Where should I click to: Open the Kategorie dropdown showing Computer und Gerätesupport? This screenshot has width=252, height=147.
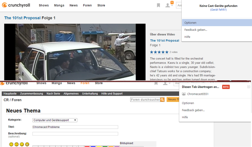55,120
